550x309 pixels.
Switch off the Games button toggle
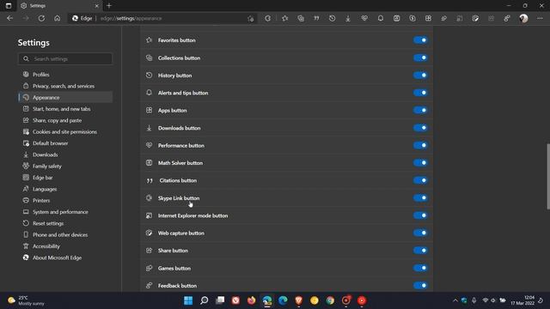coord(420,268)
